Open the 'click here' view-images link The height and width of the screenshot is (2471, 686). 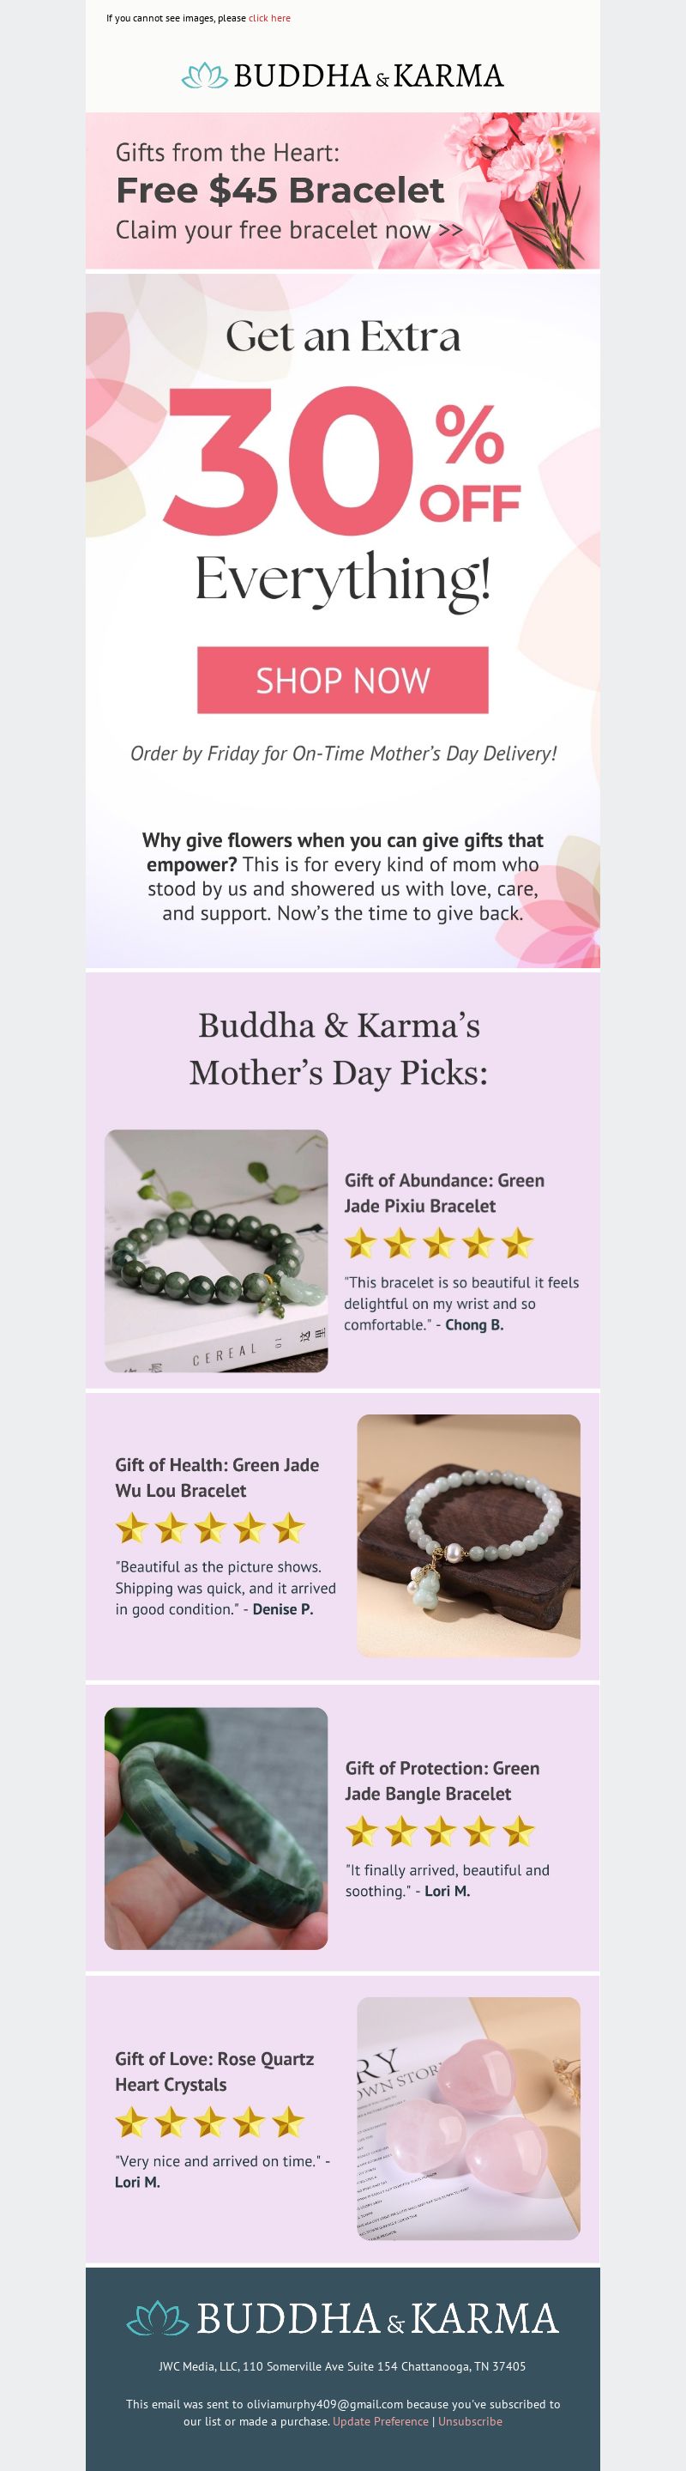pyautogui.click(x=269, y=18)
